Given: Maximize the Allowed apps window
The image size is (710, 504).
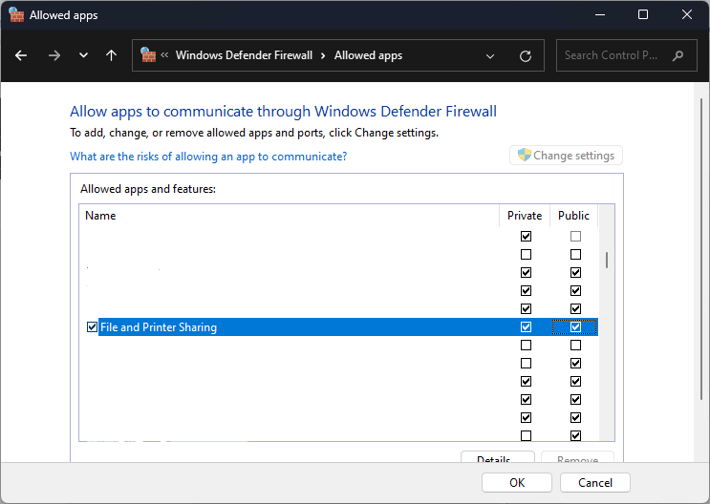Looking at the screenshot, I should [643, 15].
